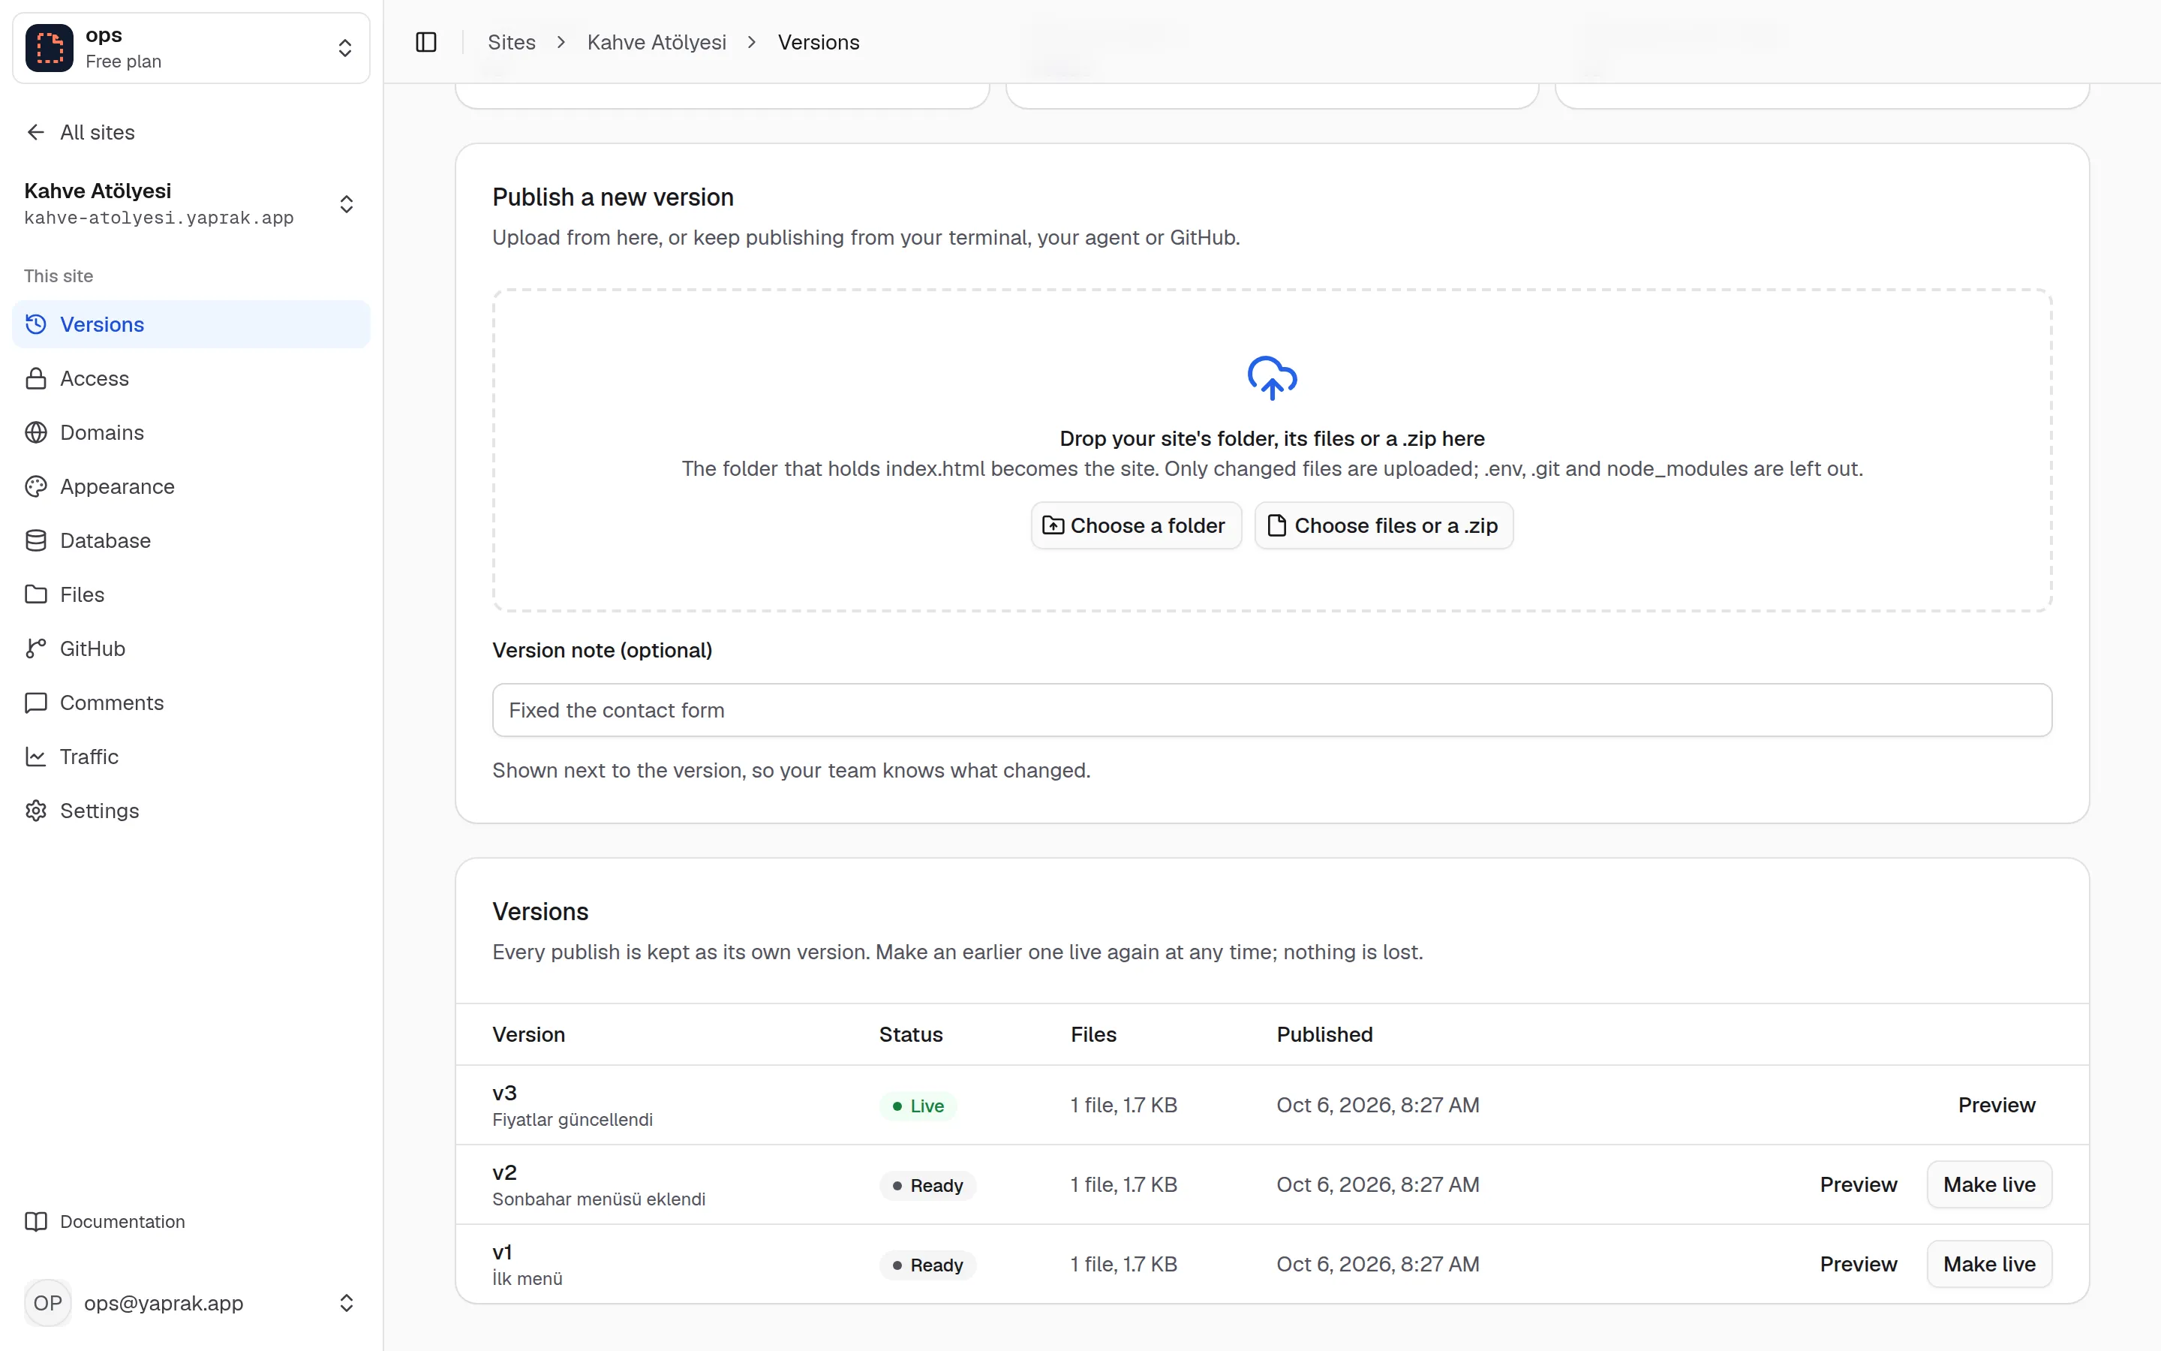Screen dimensions: 2161x1351
Task: Click Choose files or a .zip
Action: click(1383, 525)
